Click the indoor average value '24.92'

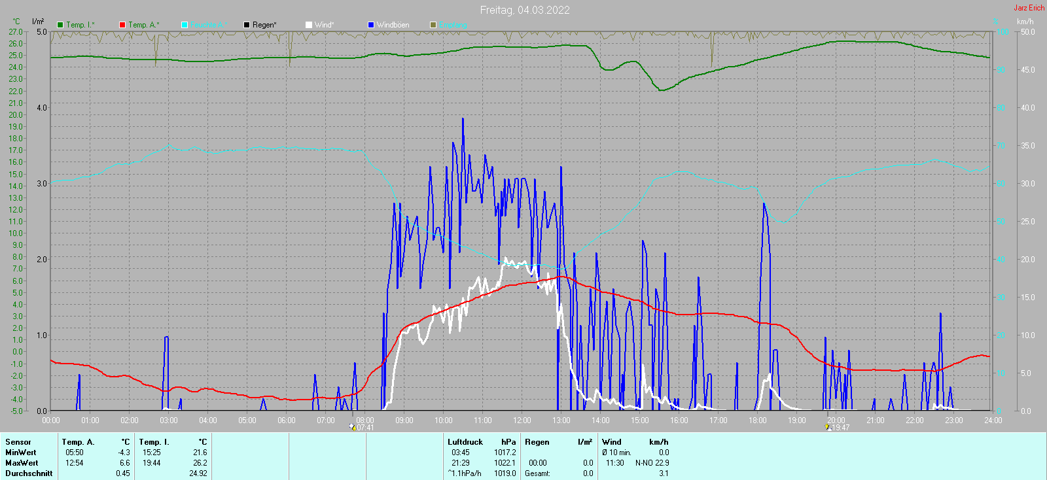[x=198, y=473]
